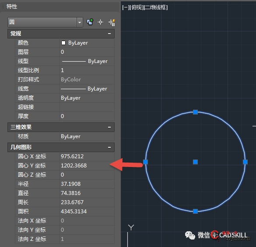The width and height of the screenshot is (256, 247).
Task: Edit 圆心 X 坐标 value 975.6212
Action: [x=87, y=157]
